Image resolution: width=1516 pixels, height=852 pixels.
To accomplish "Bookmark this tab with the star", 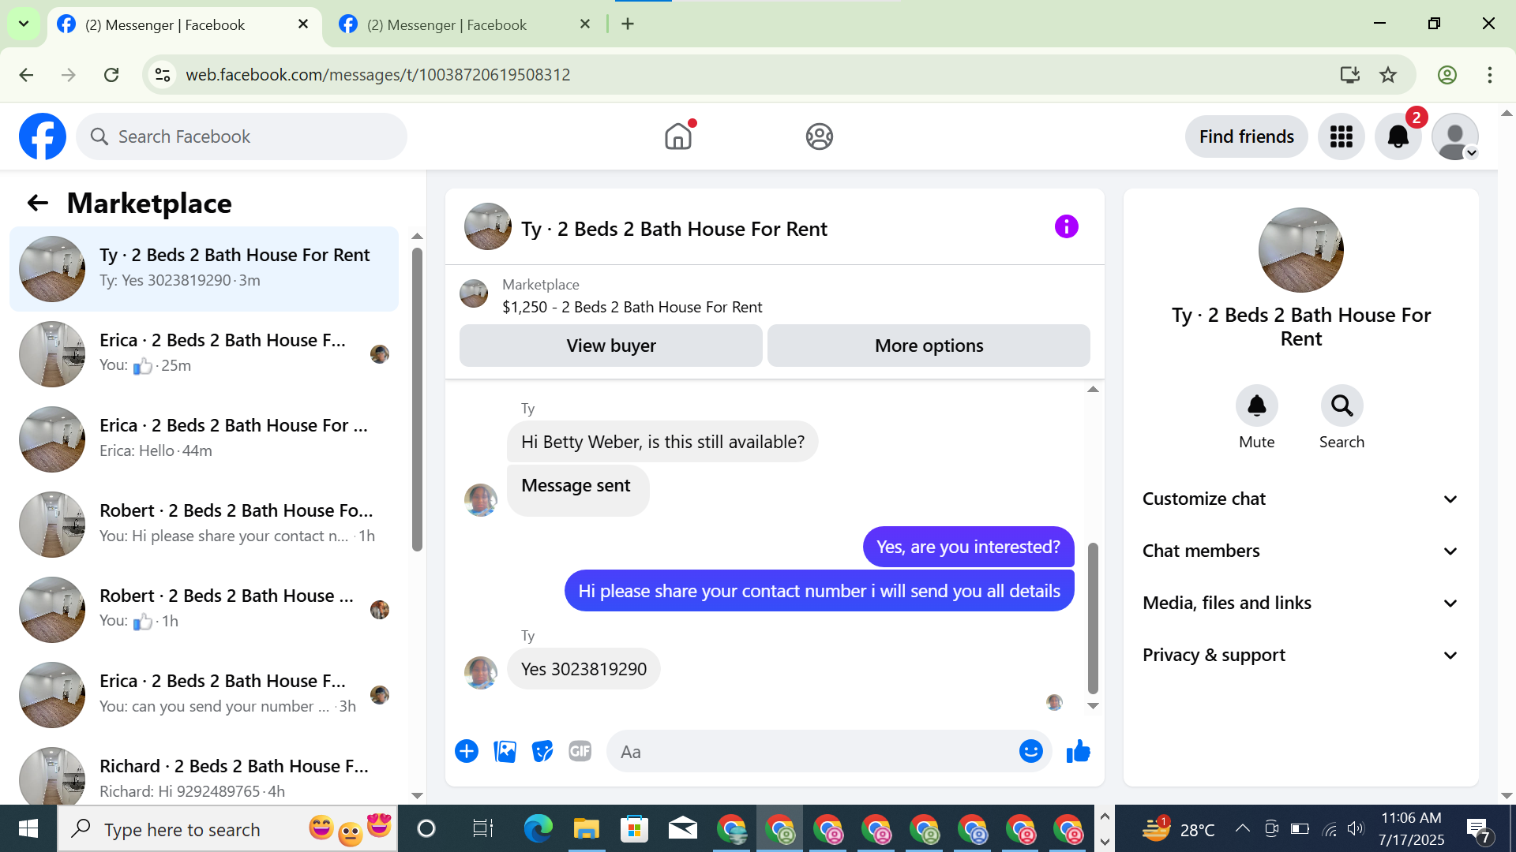I will pos(1388,75).
